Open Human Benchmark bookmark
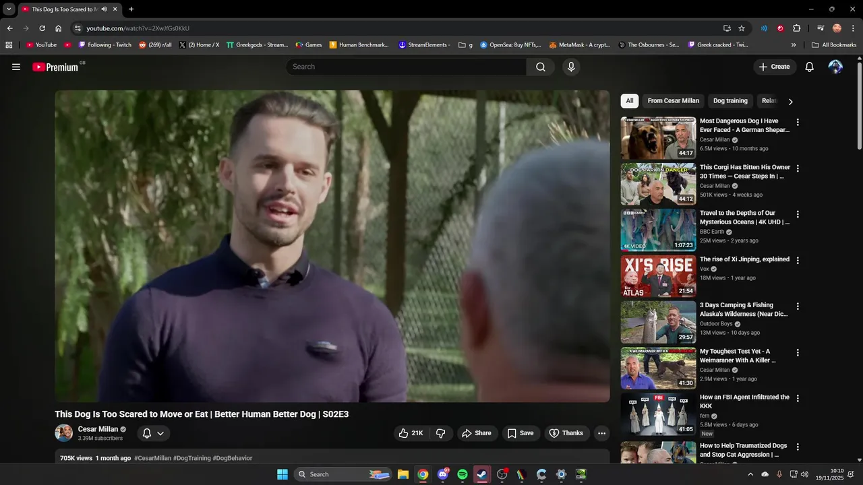This screenshot has height=485, width=863. pyautogui.click(x=359, y=45)
